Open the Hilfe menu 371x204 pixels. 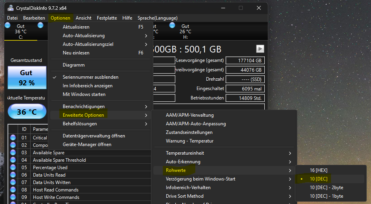click(x=127, y=18)
